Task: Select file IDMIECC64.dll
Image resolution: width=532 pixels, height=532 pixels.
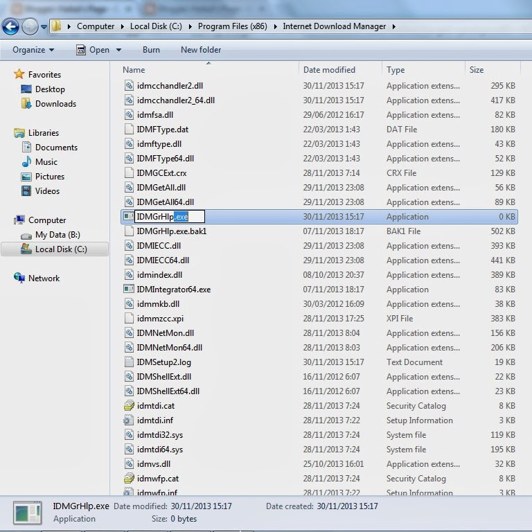Action: tap(163, 260)
